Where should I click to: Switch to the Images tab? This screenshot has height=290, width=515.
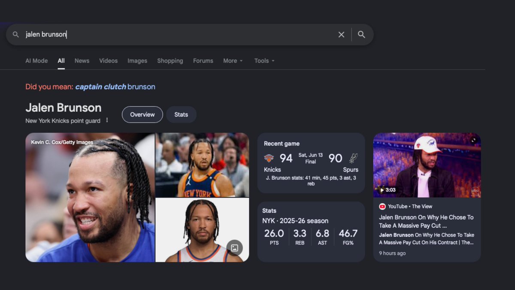coord(137,61)
